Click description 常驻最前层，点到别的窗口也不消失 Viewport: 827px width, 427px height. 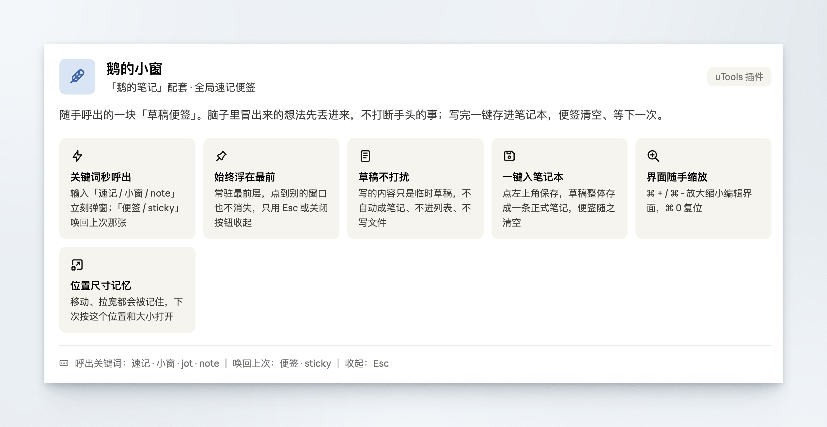pos(271,208)
